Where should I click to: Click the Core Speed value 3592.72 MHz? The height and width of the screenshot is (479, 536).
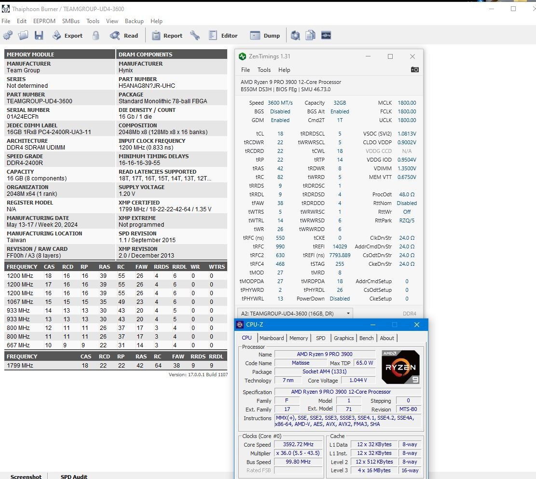[x=298, y=444]
